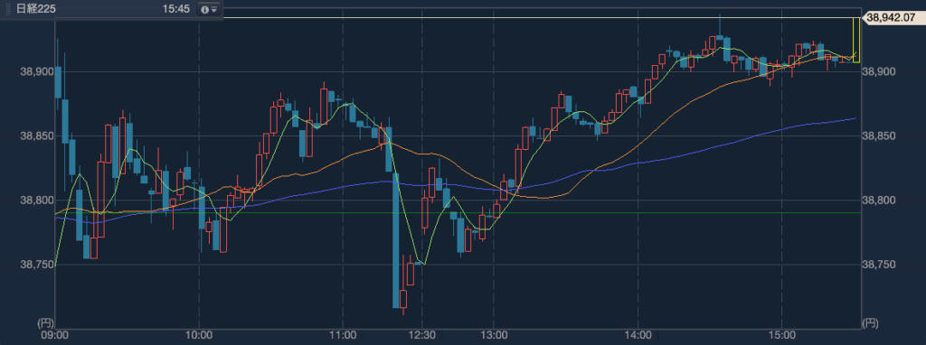This screenshot has height=345, width=926.
Task: Open the info dropdown next to 15:45
Action: pyautogui.click(x=209, y=9)
